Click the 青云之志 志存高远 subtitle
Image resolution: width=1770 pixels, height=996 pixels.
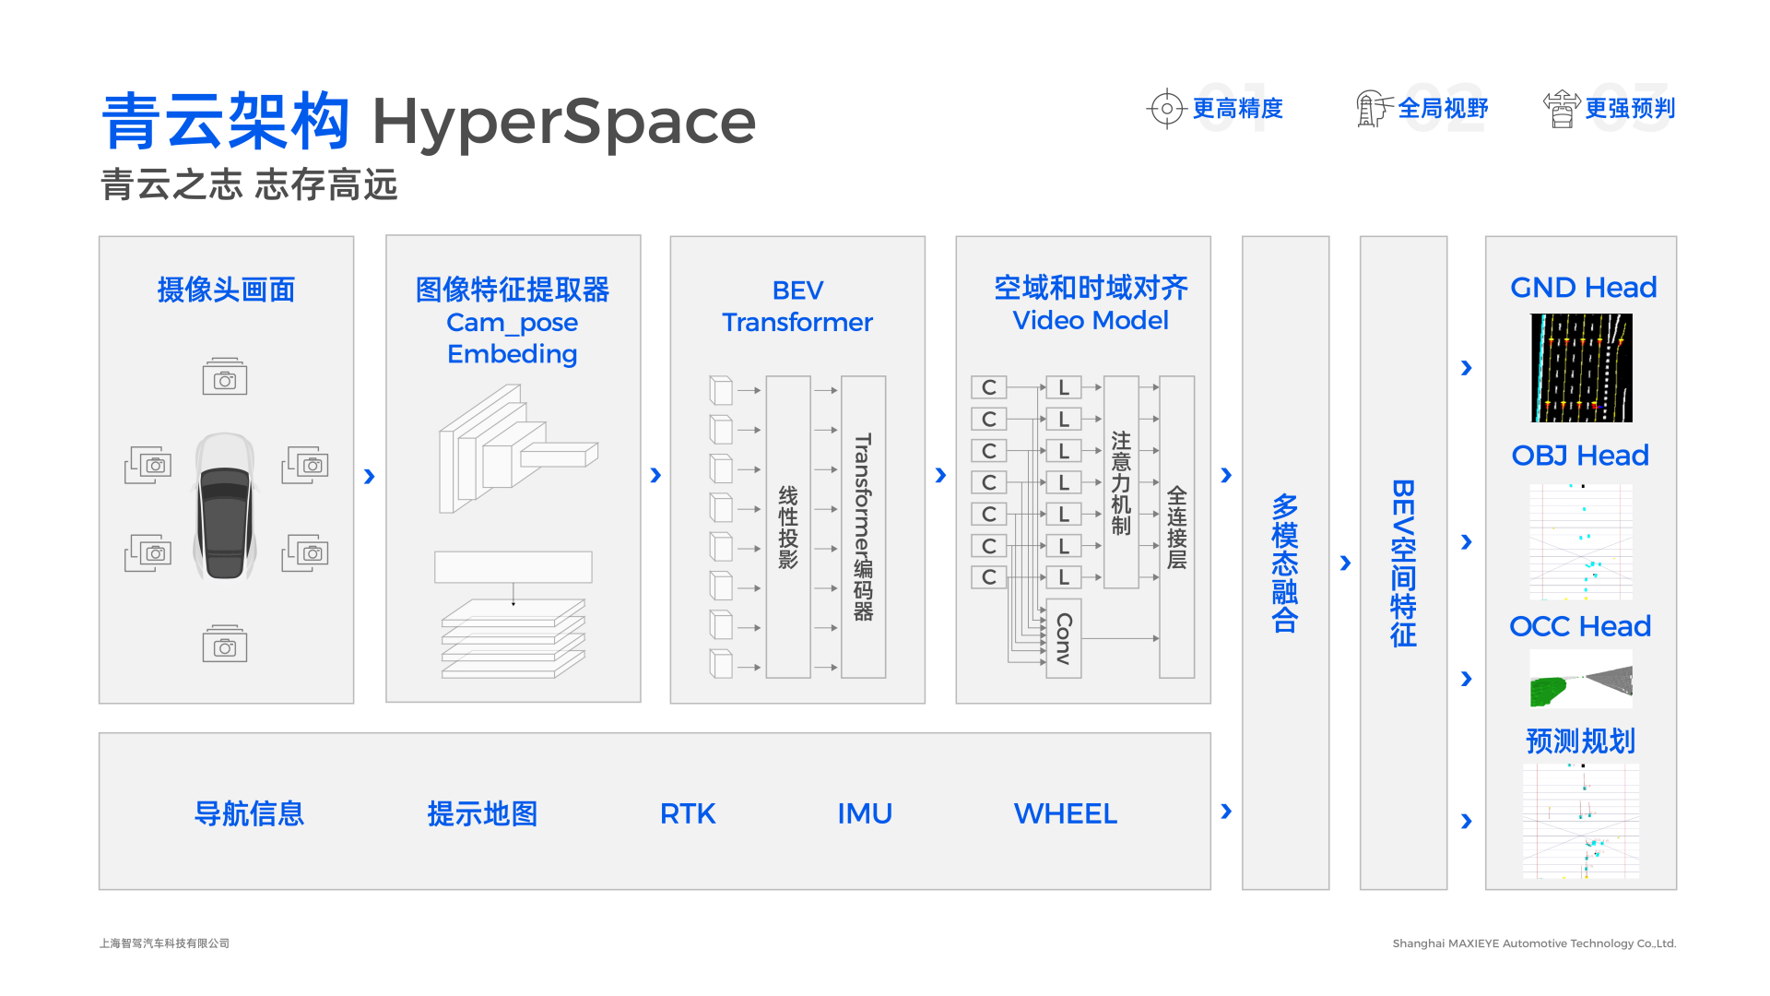point(249,184)
